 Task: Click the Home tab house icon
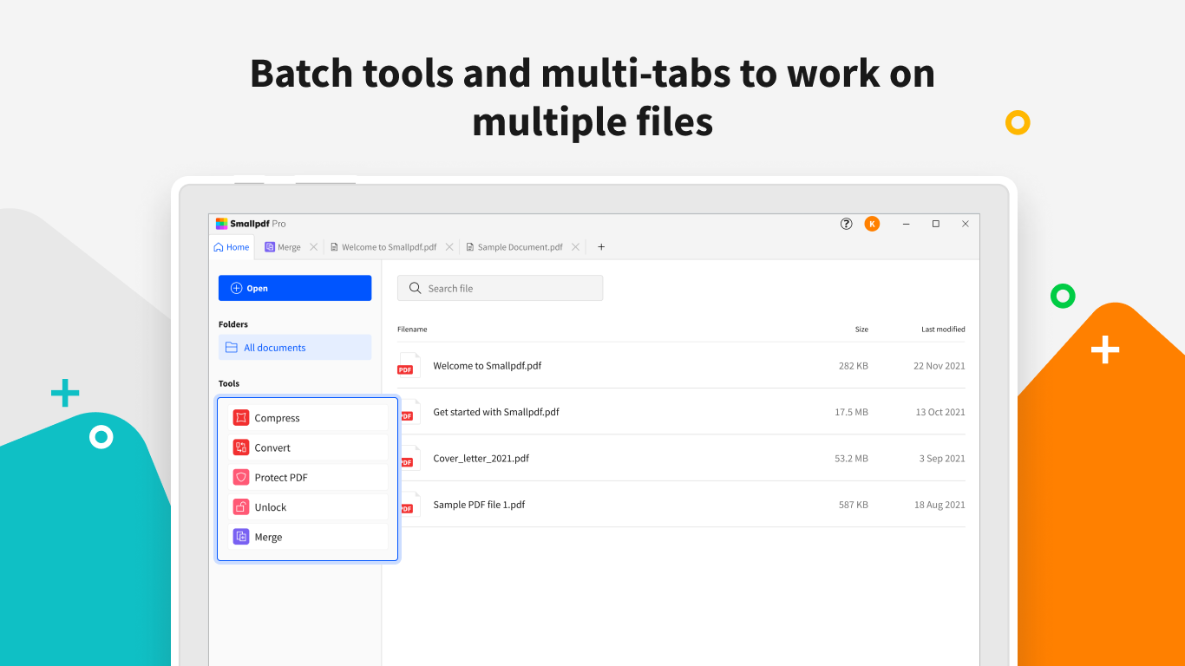(219, 247)
